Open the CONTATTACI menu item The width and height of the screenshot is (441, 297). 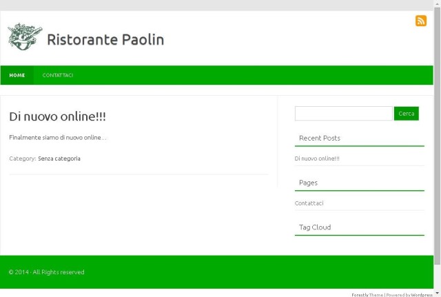(x=58, y=75)
